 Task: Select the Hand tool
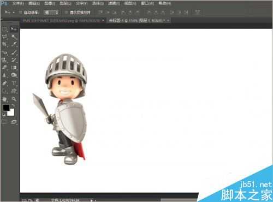(x=4, y=99)
